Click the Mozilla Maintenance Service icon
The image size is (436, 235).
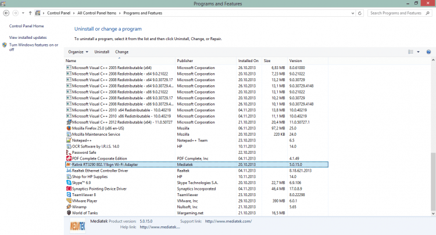(69, 134)
